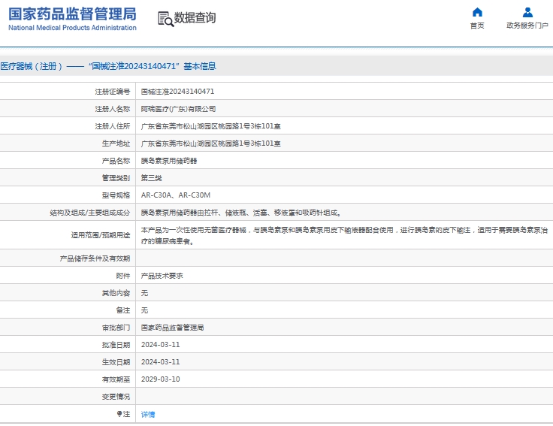
Task: Click the approval date 2024-03-11 in 批准日期 row
Action: (x=160, y=345)
